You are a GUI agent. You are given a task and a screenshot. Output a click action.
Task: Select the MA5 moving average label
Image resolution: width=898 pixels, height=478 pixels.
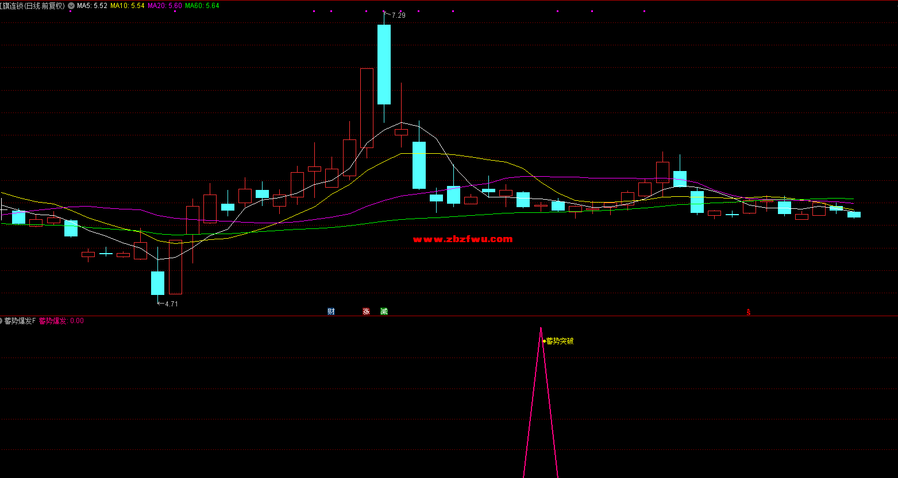coord(92,6)
